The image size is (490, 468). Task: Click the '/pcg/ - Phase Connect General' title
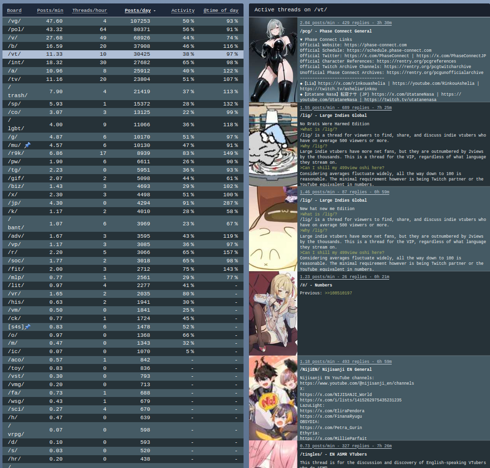tap(335, 31)
